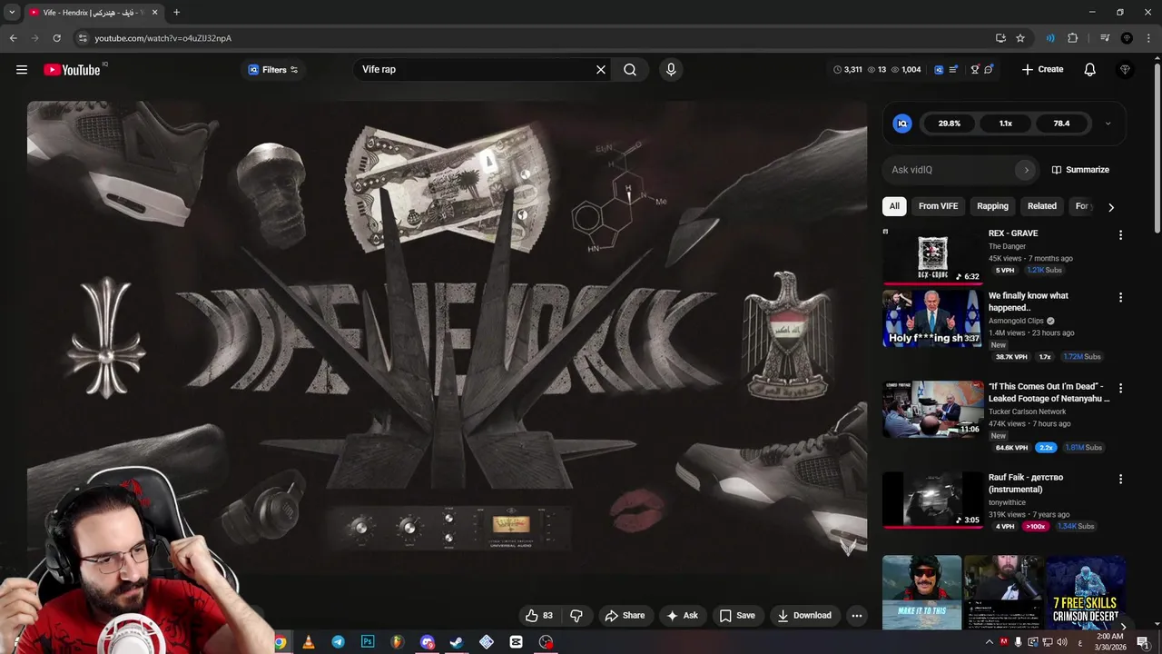Open Telegram from the taskbar
1162x654 pixels.
(x=338, y=642)
